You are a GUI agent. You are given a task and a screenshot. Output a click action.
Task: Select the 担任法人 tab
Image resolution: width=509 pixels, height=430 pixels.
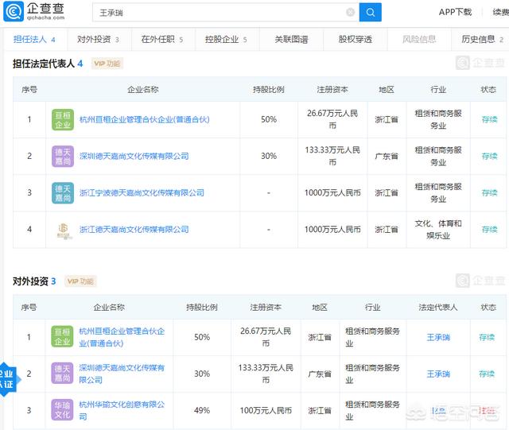click(x=34, y=39)
